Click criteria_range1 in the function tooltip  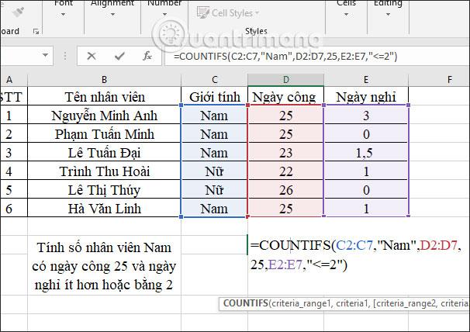coord(301,303)
